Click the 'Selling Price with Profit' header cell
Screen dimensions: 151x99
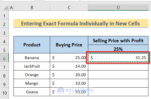pos(118,40)
